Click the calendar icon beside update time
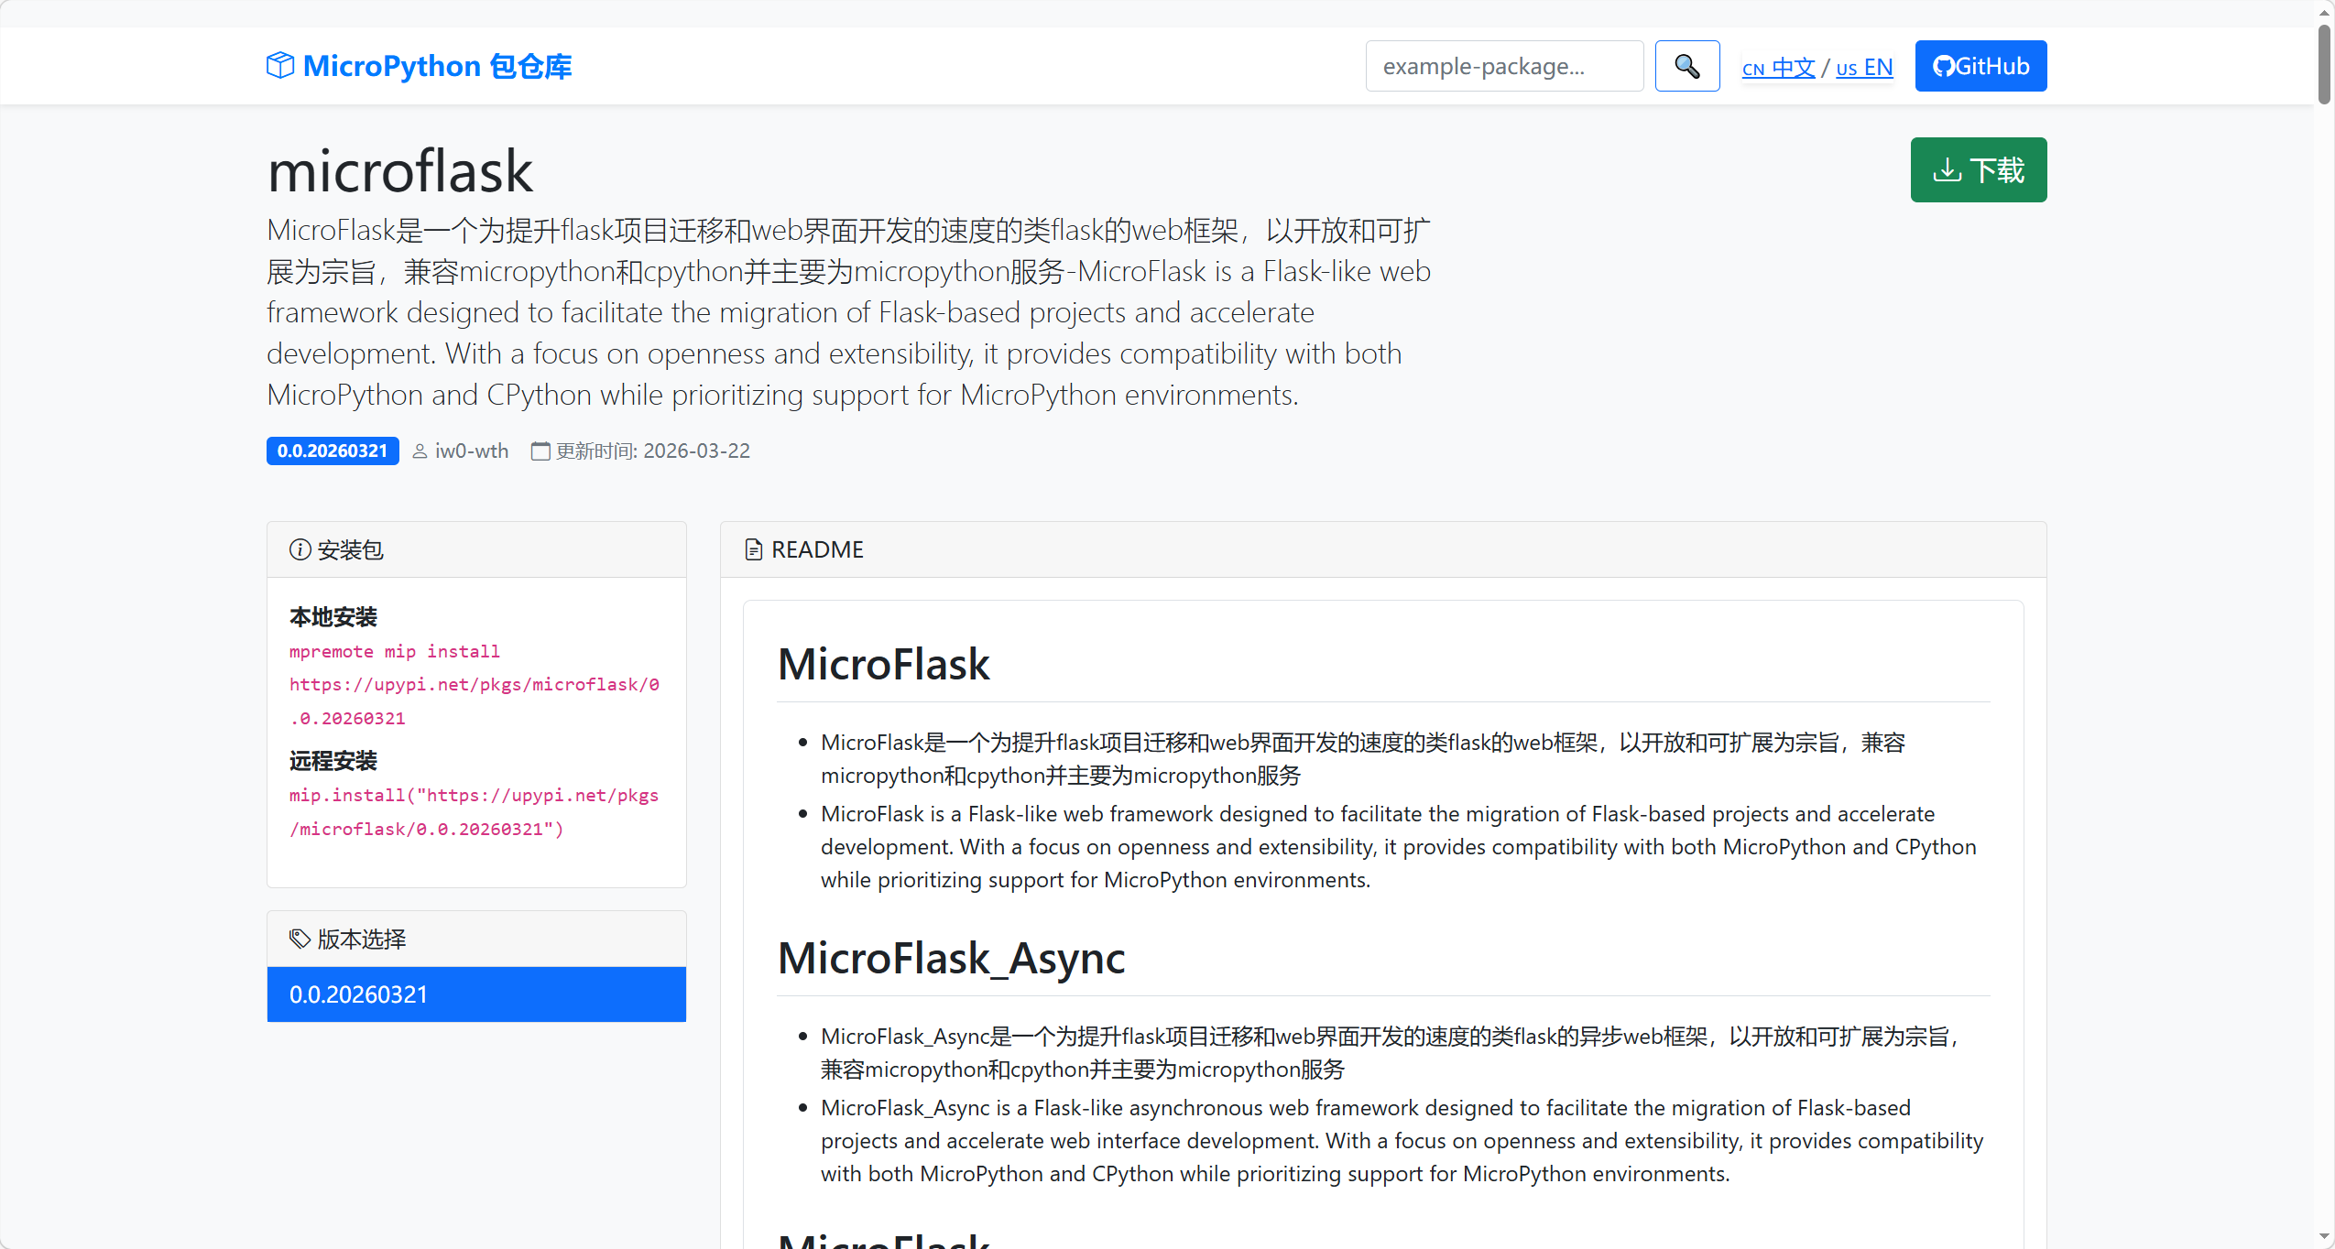This screenshot has height=1249, width=2335. point(540,451)
